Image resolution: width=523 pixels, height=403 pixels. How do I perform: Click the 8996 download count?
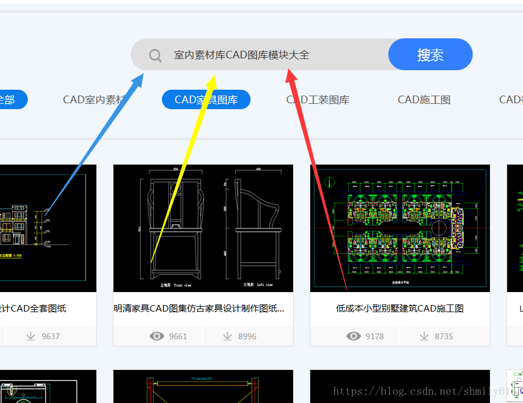247,336
